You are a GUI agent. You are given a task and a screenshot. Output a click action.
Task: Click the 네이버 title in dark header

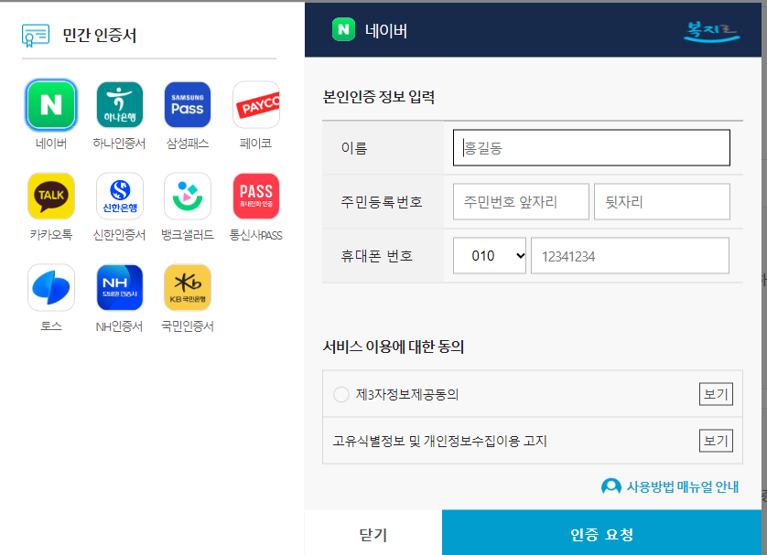pos(386,31)
